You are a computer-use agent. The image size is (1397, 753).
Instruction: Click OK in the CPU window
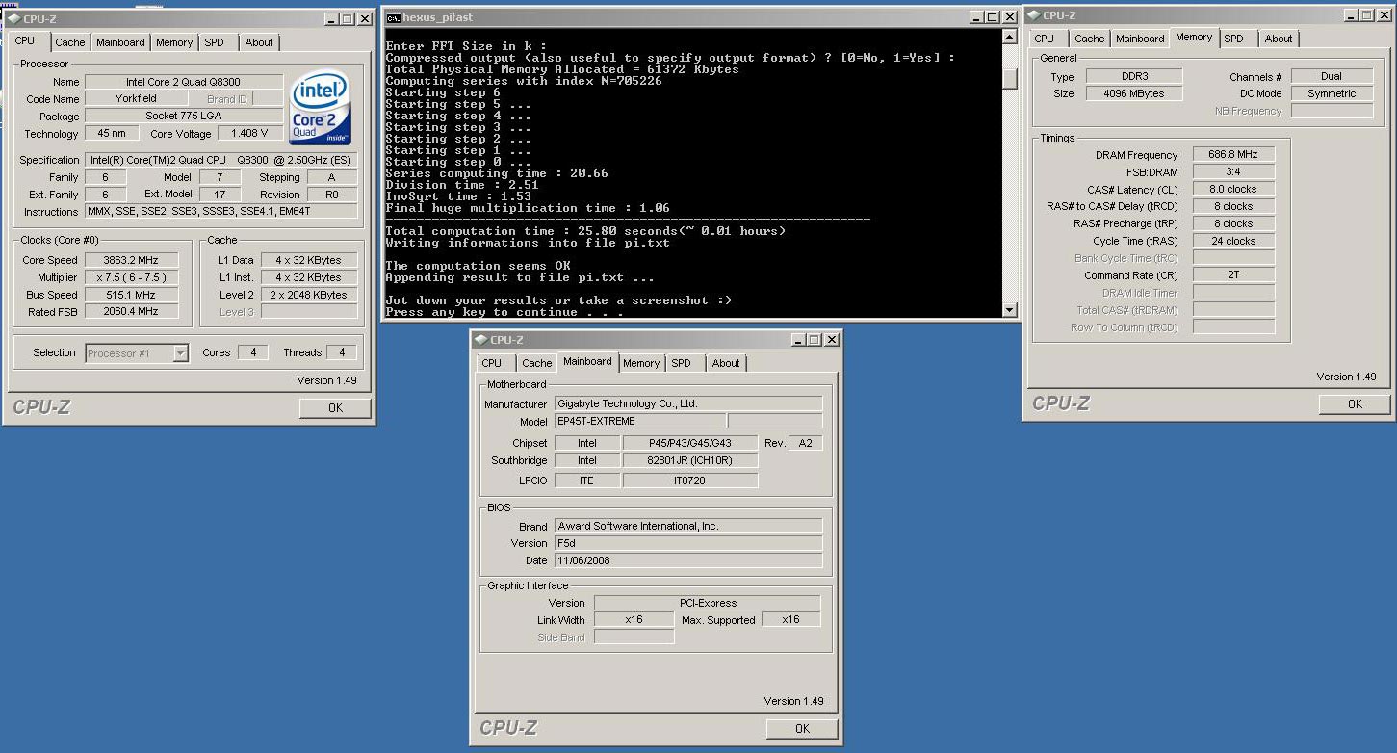coord(335,408)
